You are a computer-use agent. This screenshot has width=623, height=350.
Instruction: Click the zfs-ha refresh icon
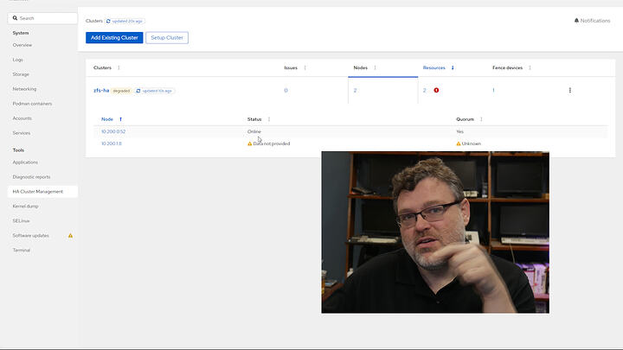point(138,91)
